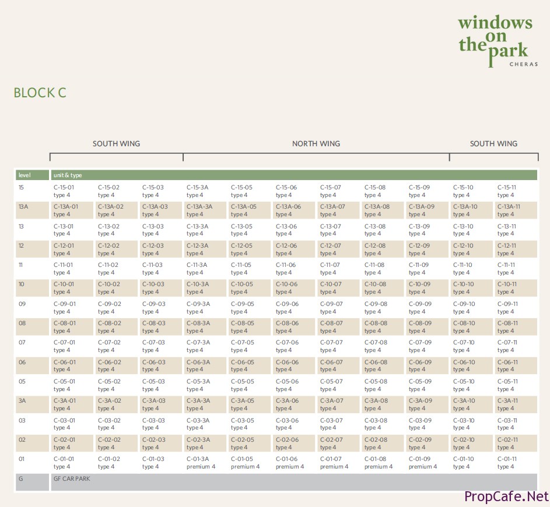Click the PropCafe.Net watermark link
This screenshot has width=550, height=507.
(506, 497)
